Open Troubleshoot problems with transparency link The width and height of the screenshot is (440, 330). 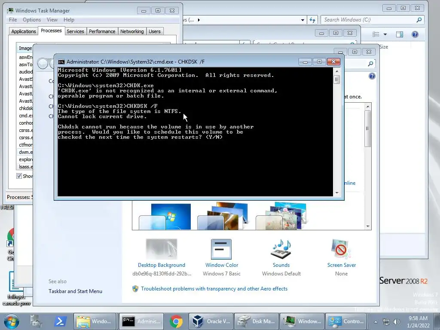click(214, 289)
